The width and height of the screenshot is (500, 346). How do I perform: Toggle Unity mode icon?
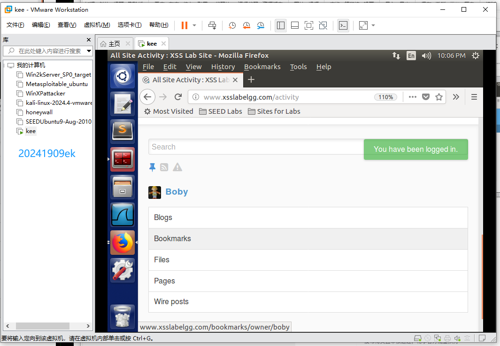(323, 25)
